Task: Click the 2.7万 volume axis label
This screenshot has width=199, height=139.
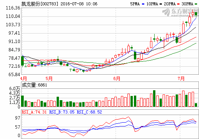Action: point(15,98)
